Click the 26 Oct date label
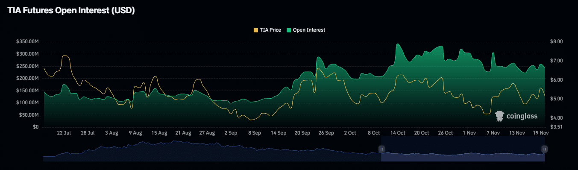 [446, 133]
